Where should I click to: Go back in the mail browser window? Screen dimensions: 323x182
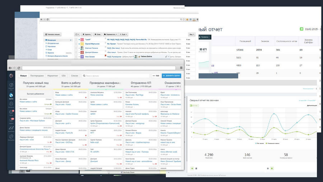click(41, 19)
